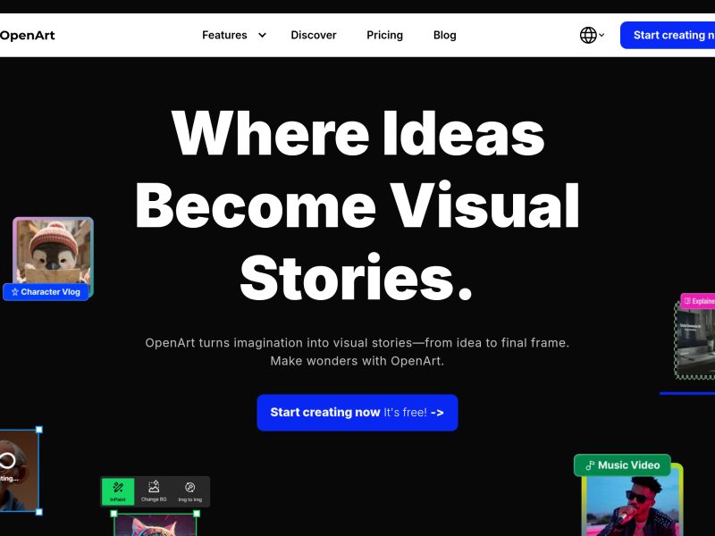Select the InPaint tool
Viewport: 715px width, 536px height.
click(x=118, y=490)
